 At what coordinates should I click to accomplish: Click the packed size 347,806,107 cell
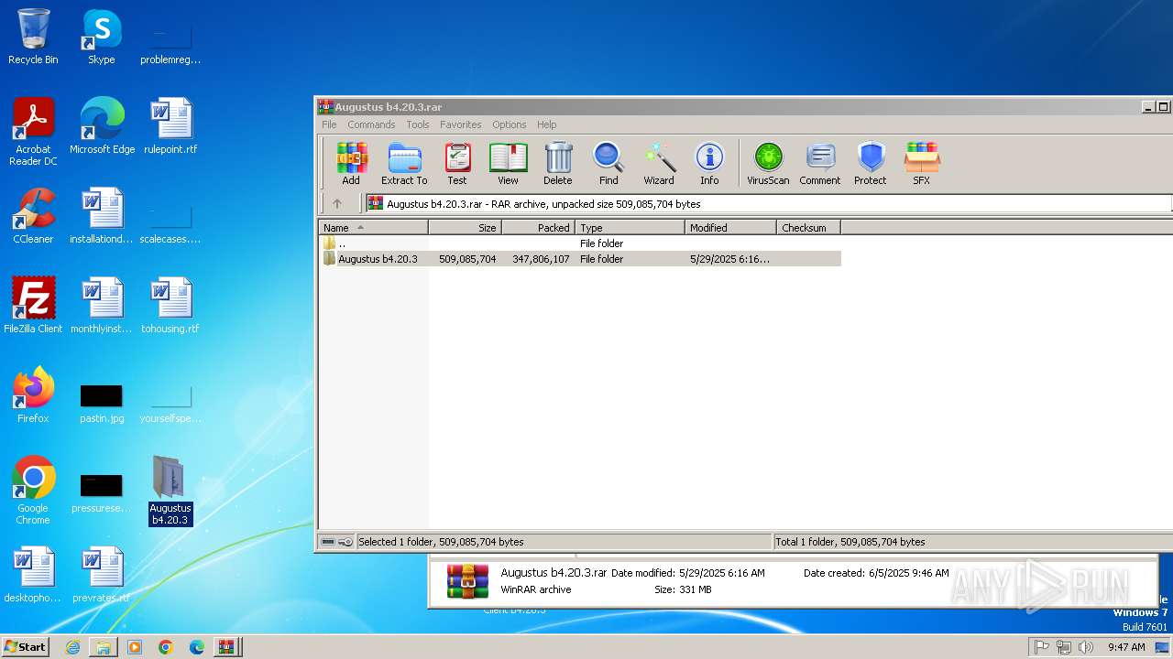541,259
